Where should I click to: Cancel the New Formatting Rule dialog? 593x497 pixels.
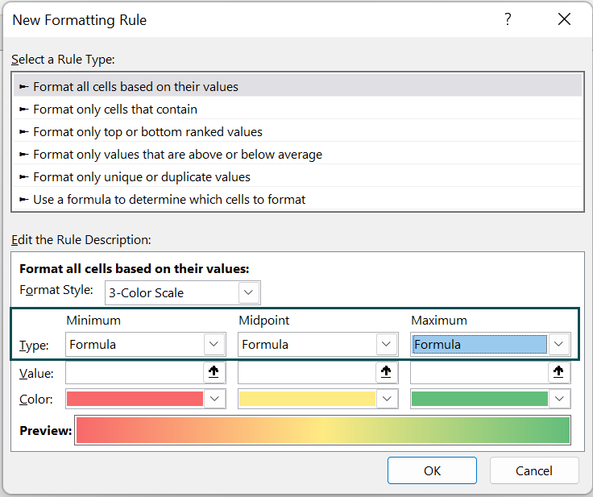pyautogui.click(x=534, y=470)
